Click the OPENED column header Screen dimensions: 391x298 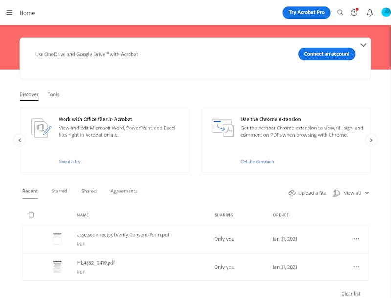[x=281, y=215]
